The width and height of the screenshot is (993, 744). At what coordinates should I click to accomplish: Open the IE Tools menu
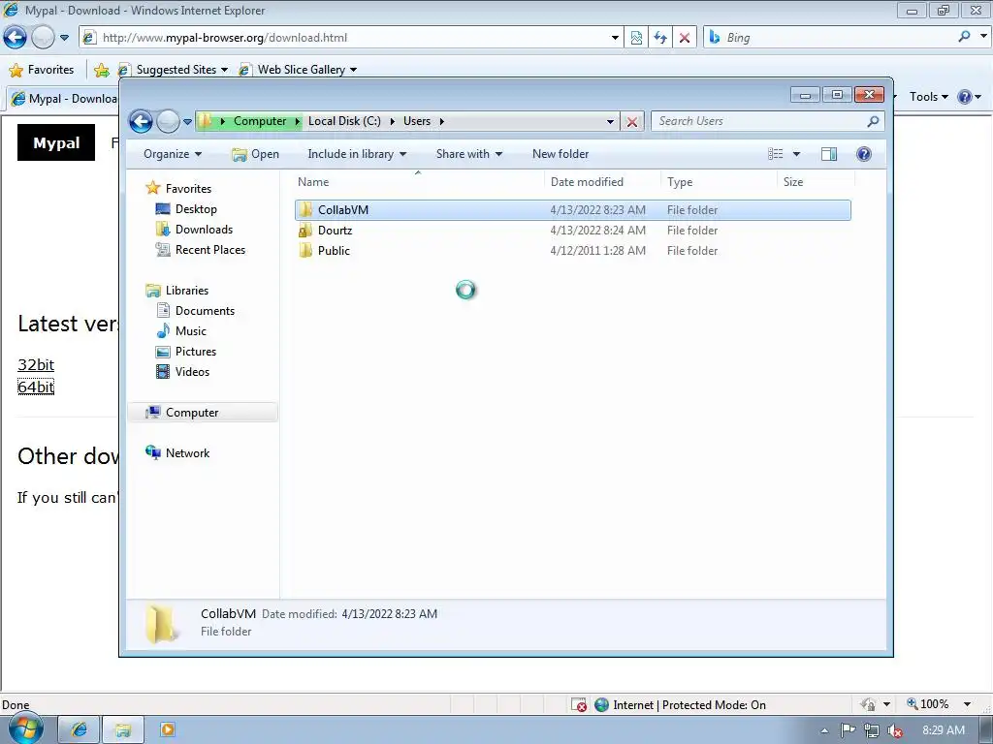[928, 97]
